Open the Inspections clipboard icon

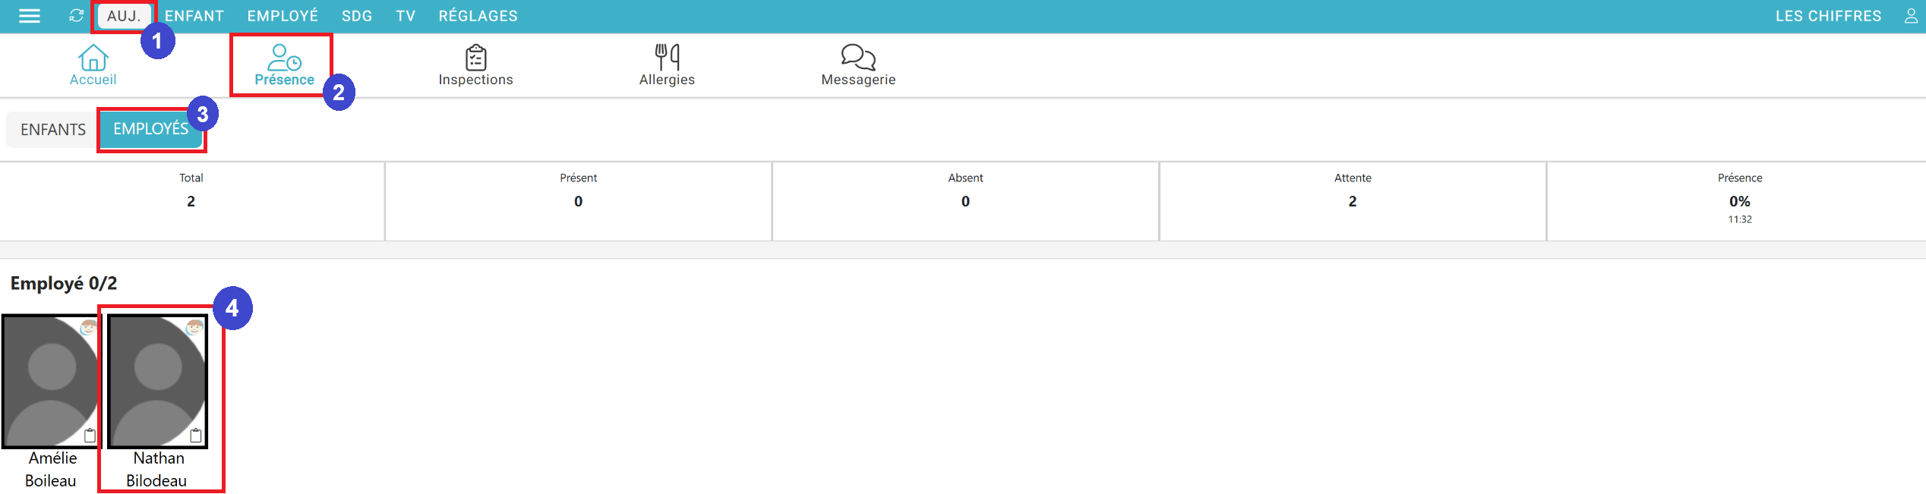(475, 58)
